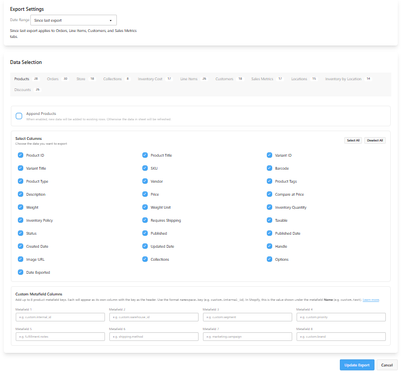Switch to the Products tab

pos(26,79)
